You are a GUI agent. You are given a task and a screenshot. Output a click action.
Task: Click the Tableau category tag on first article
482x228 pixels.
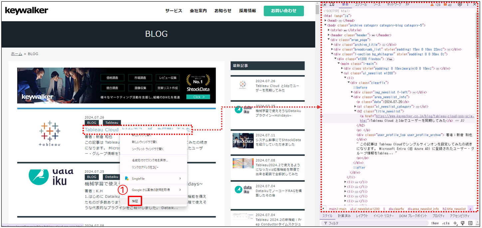(112, 123)
